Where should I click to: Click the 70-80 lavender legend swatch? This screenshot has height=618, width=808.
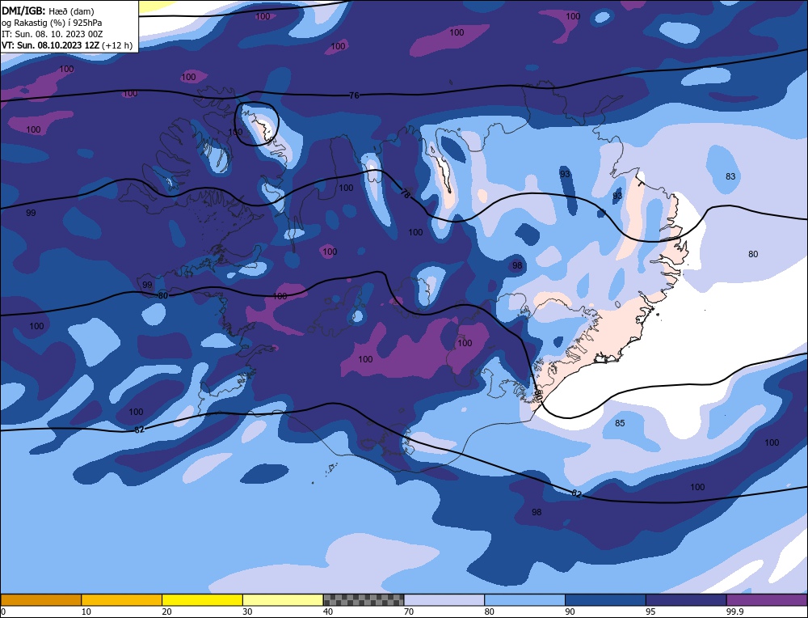(444, 599)
